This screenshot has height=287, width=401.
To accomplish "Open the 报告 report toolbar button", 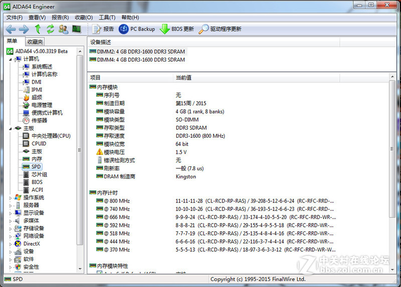I will (103, 29).
